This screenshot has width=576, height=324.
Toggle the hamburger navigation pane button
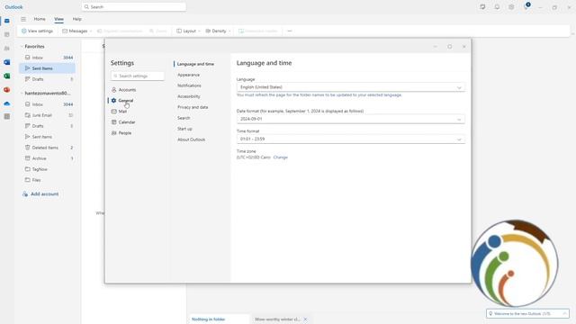pos(23,19)
